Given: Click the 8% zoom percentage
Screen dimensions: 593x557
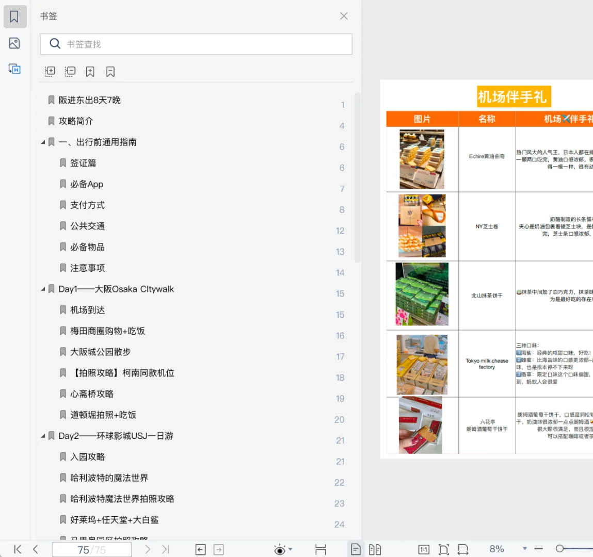Looking at the screenshot, I should tap(496, 549).
